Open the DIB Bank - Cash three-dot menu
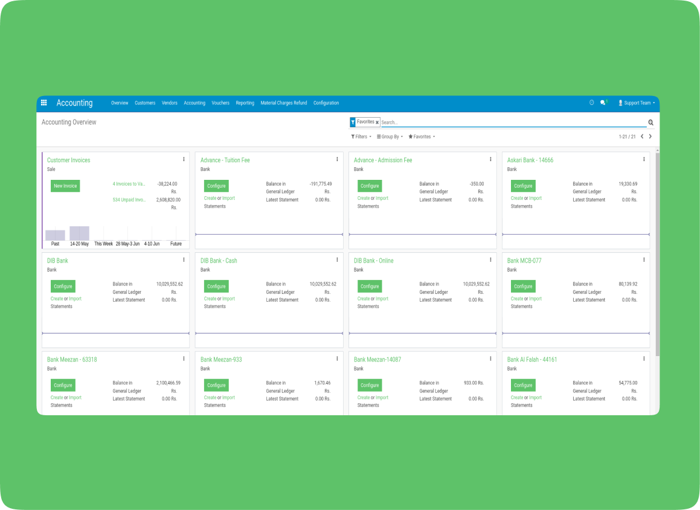The width and height of the screenshot is (700, 510). point(337,260)
